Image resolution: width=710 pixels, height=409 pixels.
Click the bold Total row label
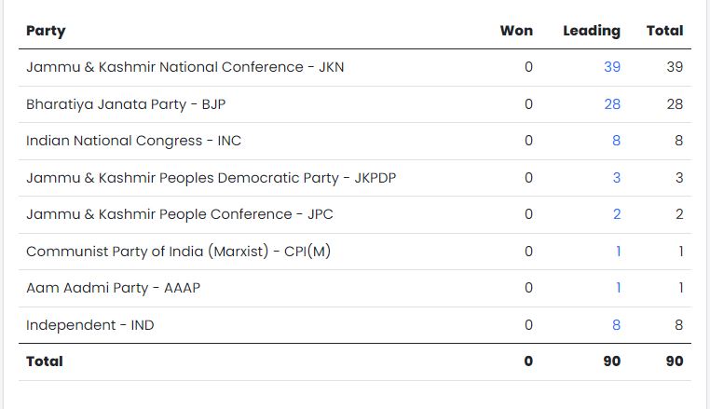pyautogui.click(x=45, y=361)
